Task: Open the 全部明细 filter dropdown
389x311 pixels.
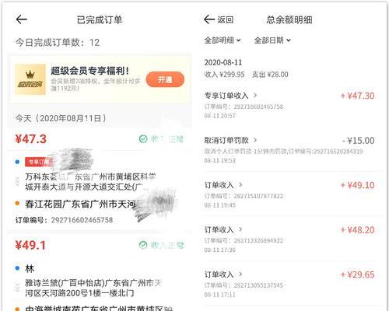Action: point(223,40)
